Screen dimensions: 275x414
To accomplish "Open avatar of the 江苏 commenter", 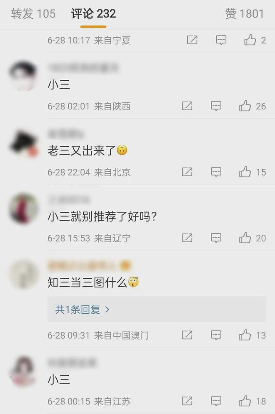I will pos(23,371).
